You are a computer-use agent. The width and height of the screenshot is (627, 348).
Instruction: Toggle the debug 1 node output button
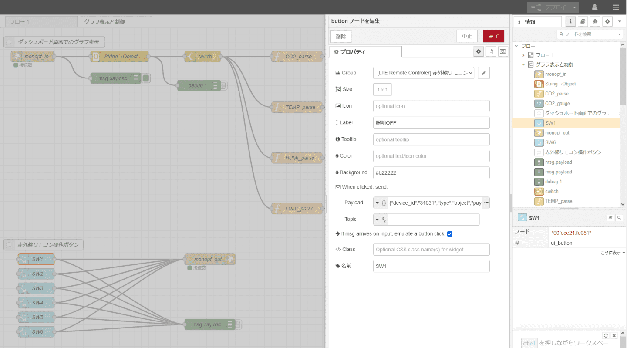pos(224,85)
